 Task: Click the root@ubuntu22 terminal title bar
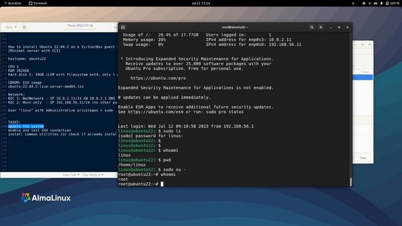point(234,27)
